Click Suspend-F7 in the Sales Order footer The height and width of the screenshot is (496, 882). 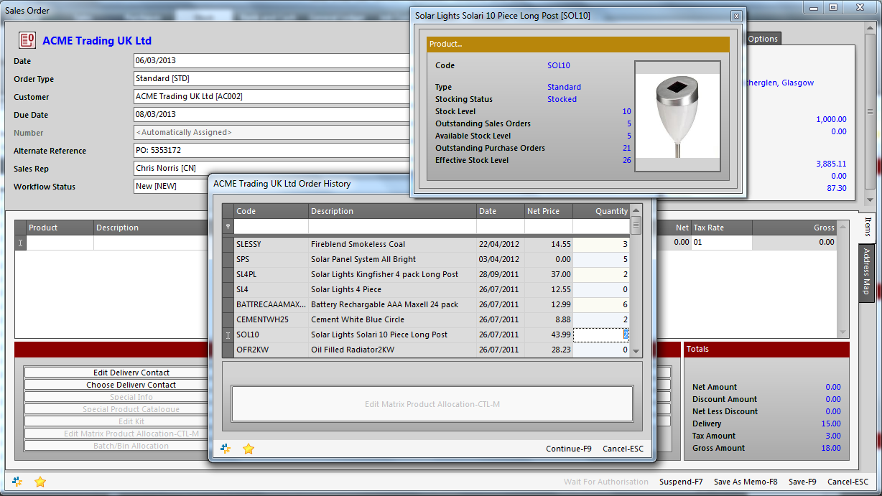point(682,482)
